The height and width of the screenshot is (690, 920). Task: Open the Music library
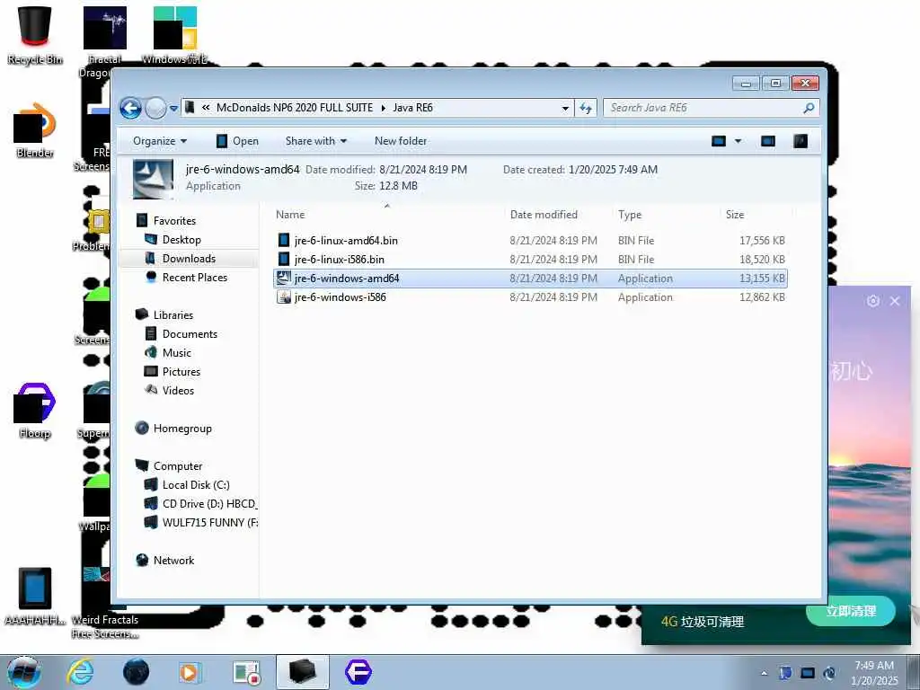point(177,352)
